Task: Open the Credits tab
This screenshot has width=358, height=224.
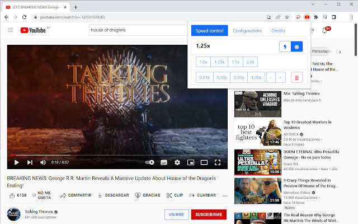Action: tap(279, 31)
